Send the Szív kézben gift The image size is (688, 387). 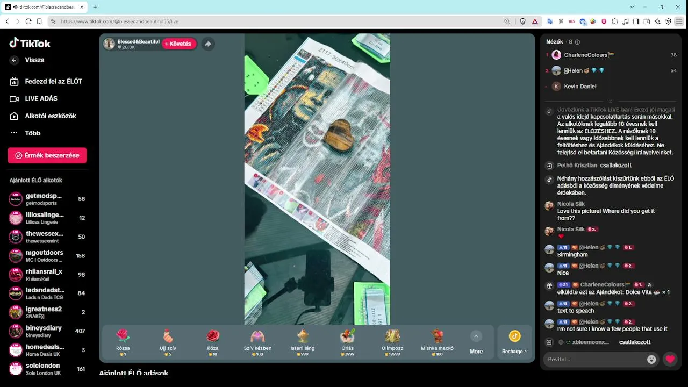point(257,343)
